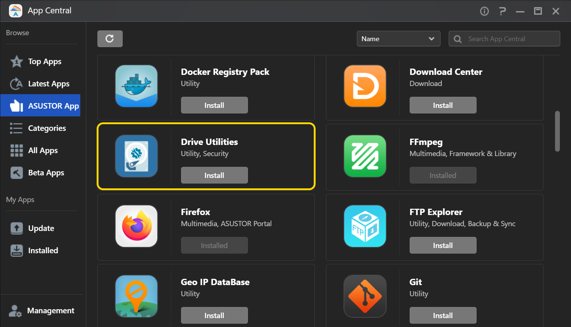This screenshot has width=571, height=327.
Task: Open the Firefox app icon
Action: (x=136, y=226)
